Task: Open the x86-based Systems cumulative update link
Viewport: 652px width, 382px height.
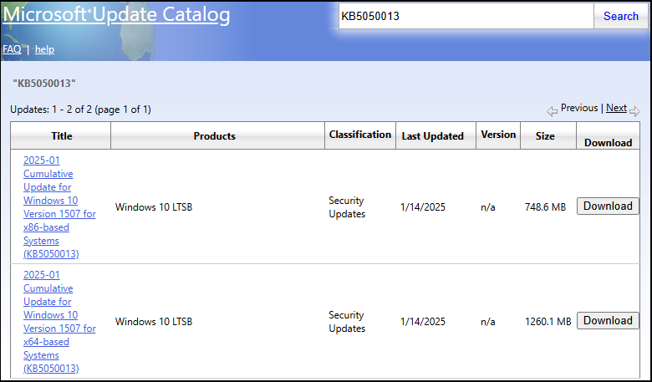Action: [59, 207]
